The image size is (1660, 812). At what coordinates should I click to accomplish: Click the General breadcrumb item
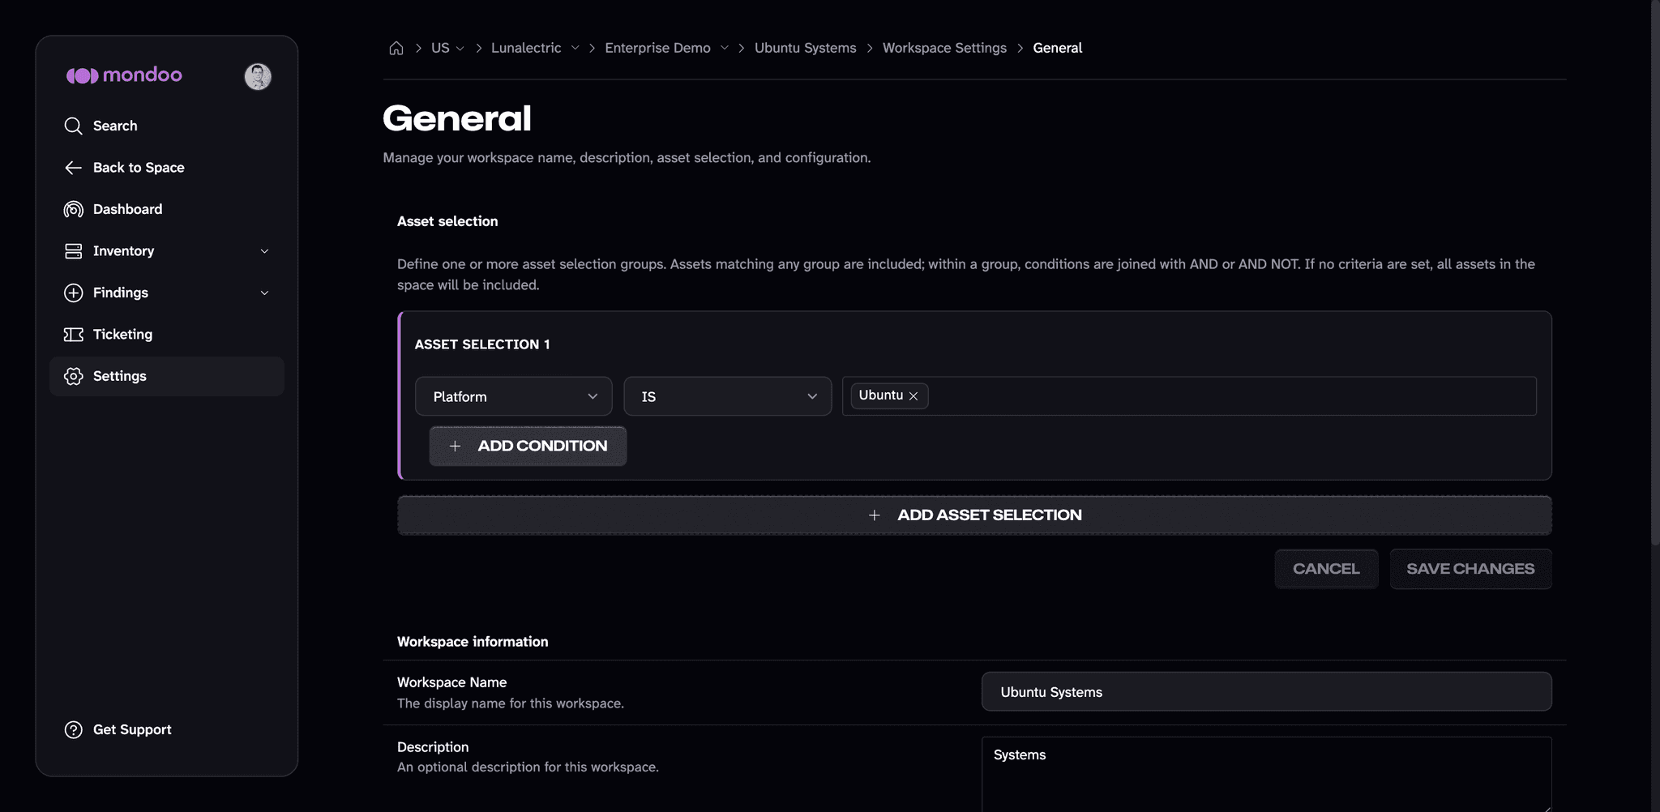tap(1057, 48)
